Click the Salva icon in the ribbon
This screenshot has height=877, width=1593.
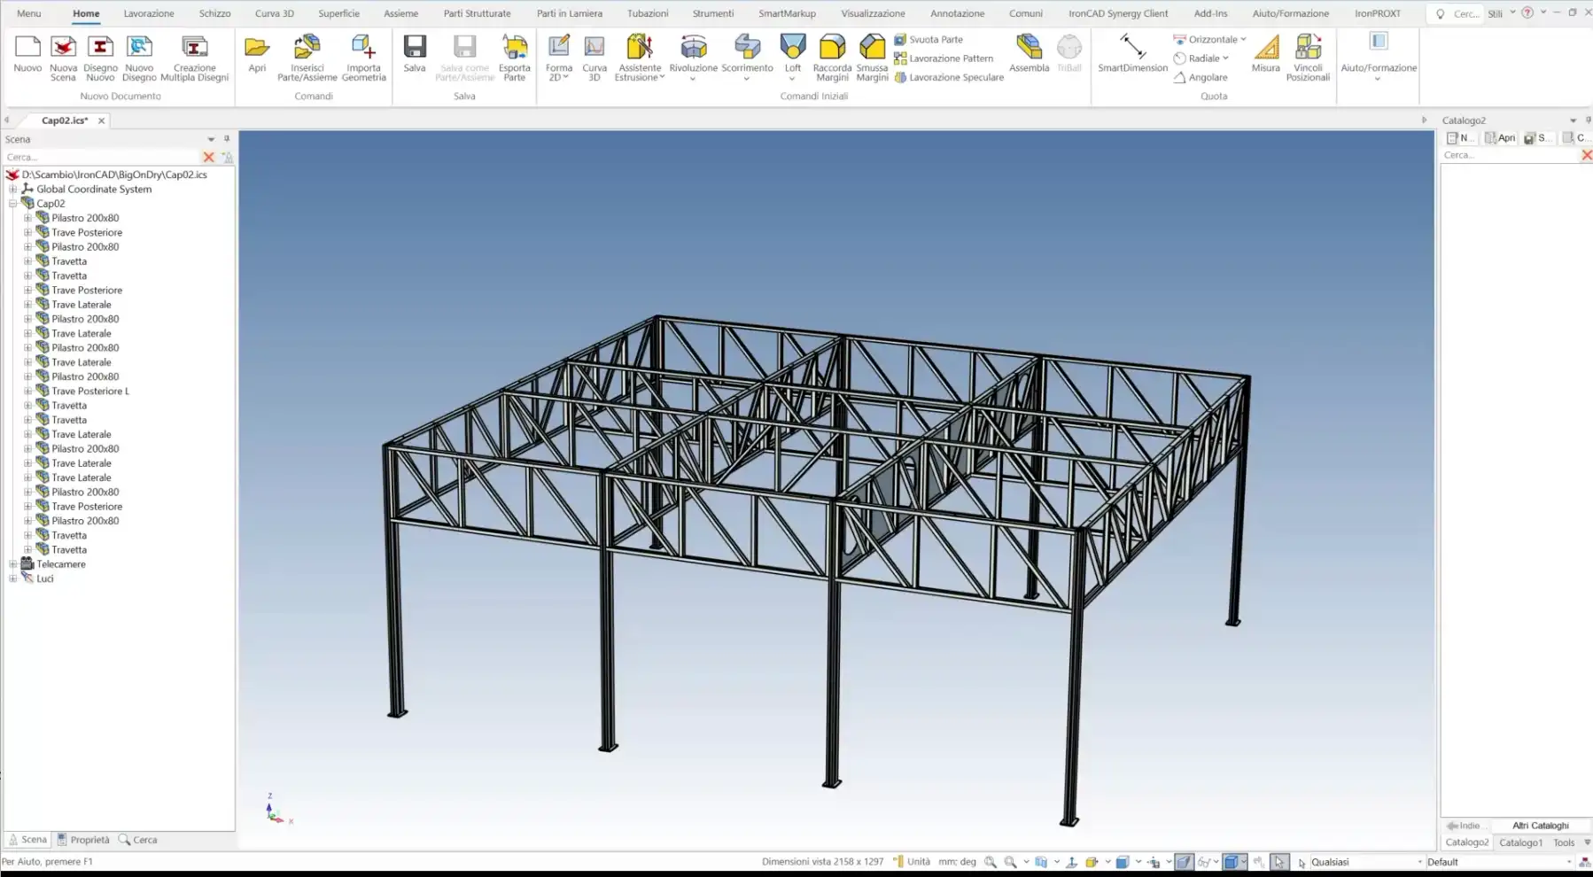415,55
